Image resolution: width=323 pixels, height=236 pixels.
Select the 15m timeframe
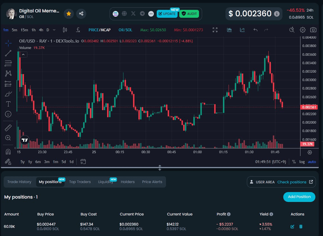pyautogui.click(x=24, y=30)
